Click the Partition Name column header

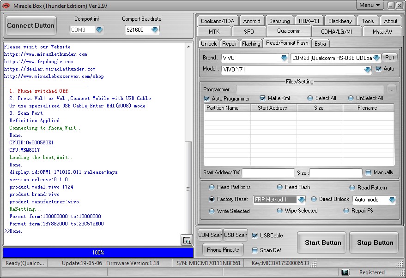pyautogui.click(x=227, y=108)
